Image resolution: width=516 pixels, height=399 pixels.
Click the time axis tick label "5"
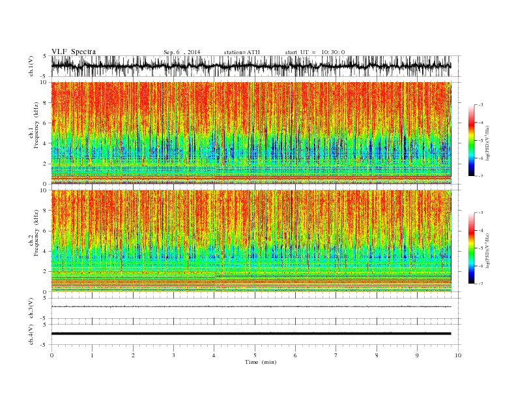point(255,355)
